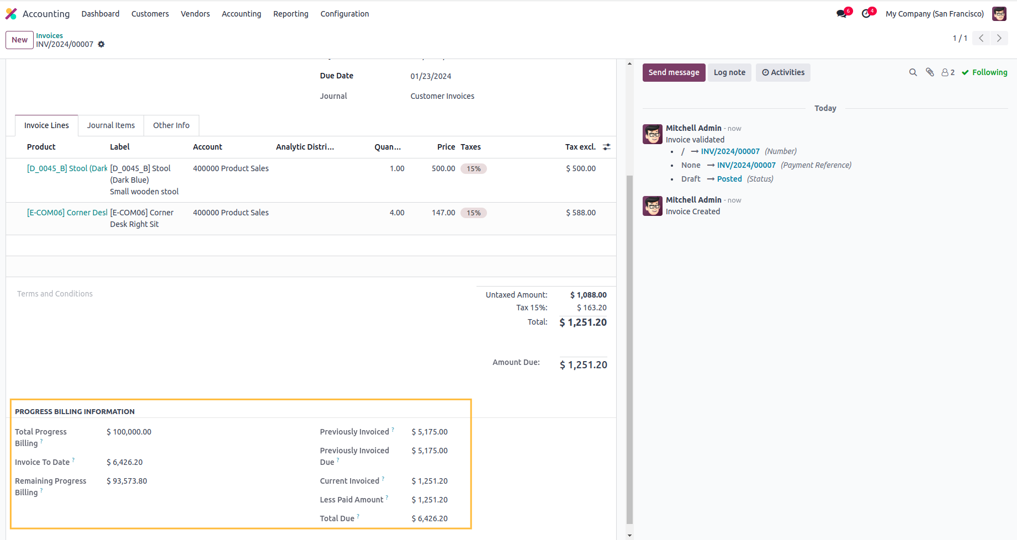Click the paperclip attachments icon
The height and width of the screenshot is (540, 1017).
(930, 72)
